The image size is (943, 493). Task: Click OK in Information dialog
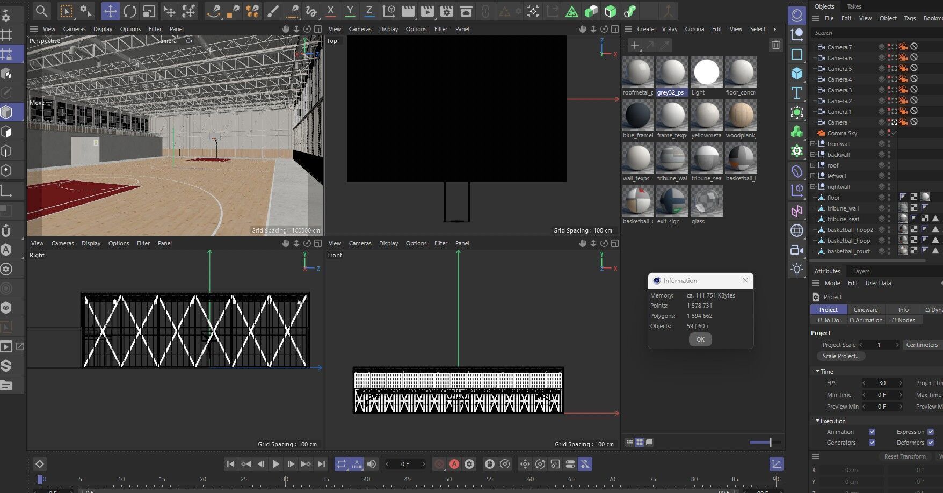pos(700,339)
